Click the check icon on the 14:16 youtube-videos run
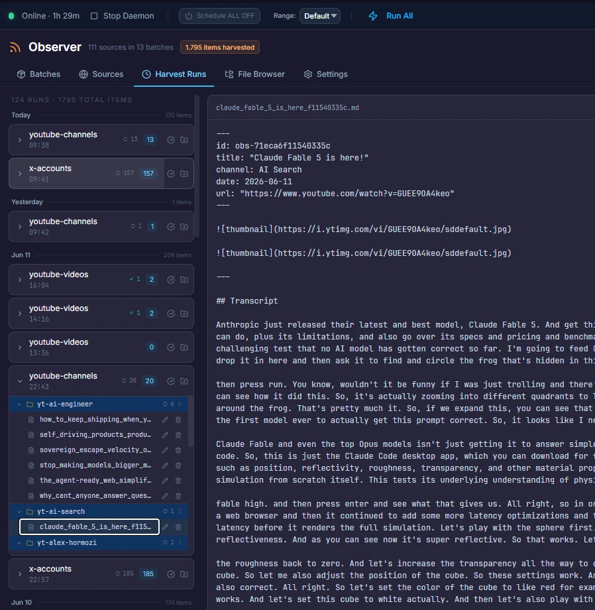This screenshot has width=595, height=610. click(170, 313)
